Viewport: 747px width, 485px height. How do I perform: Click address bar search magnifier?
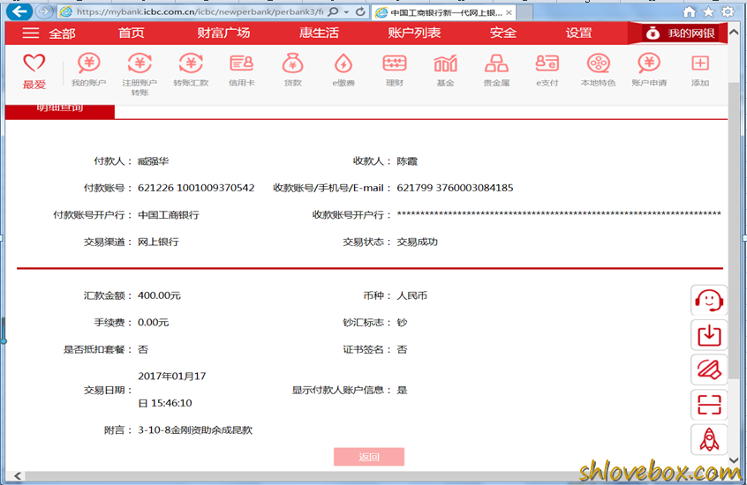pyautogui.click(x=334, y=11)
